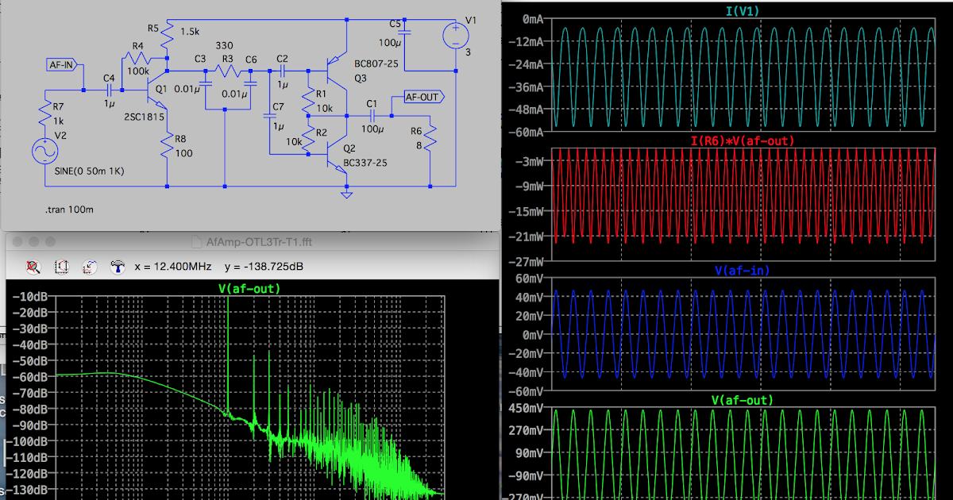Click capacitor C5 100µ symbol

pyautogui.click(x=404, y=33)
